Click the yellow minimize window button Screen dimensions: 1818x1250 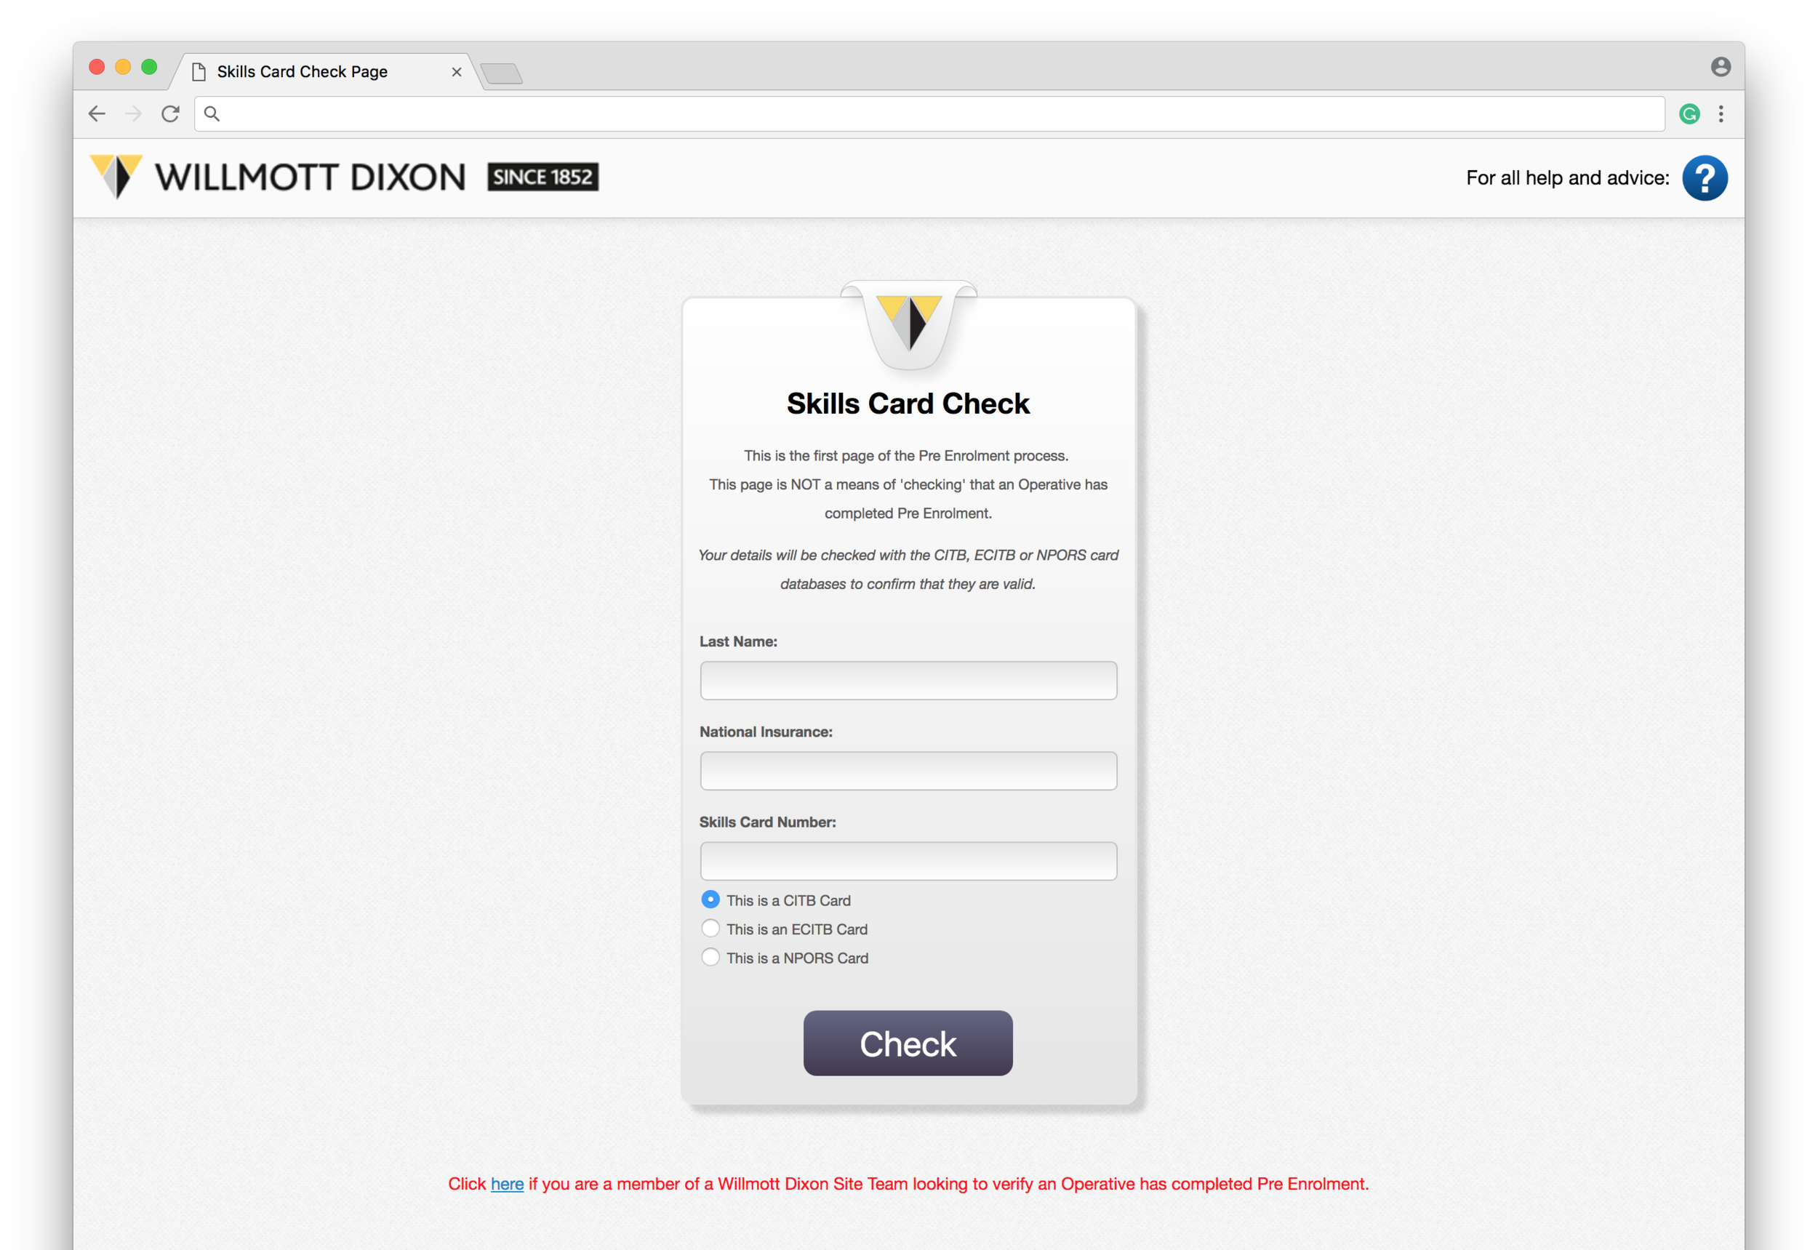[123, 67]
